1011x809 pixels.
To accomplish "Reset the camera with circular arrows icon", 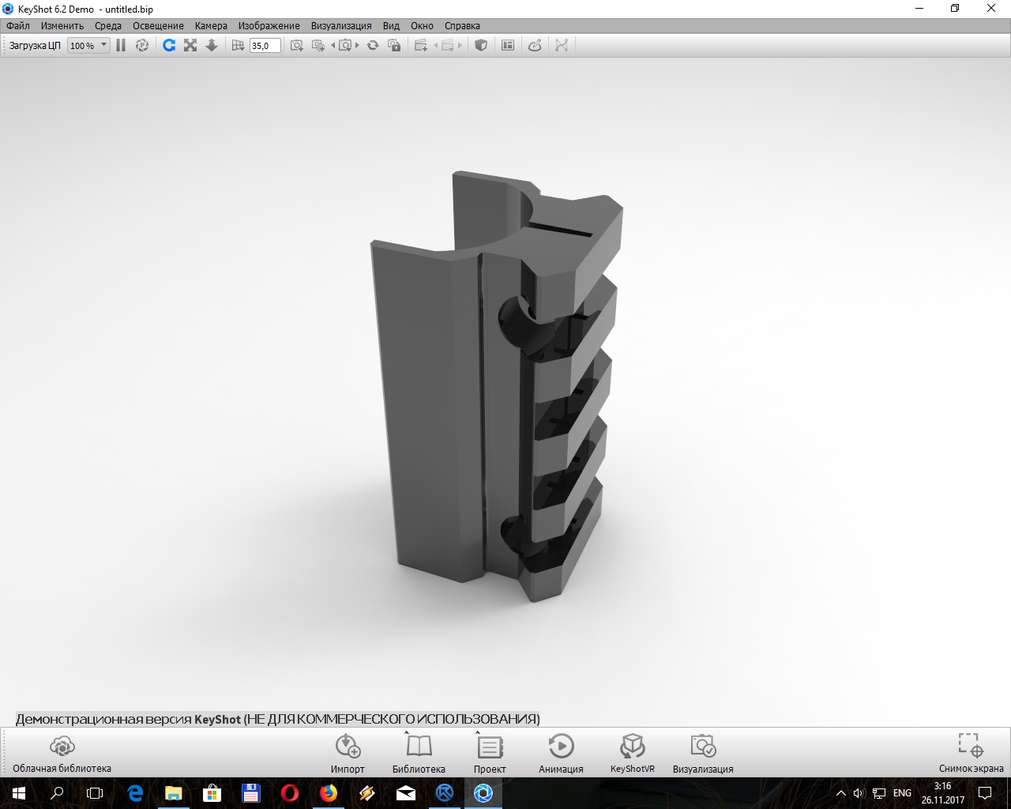I will (373, 46).
